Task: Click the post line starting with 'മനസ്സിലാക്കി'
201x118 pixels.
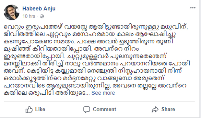Action: (x=97, y=64)
